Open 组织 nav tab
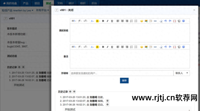Image resolution: width=200 pixels, height=111 pixels. [x=83, y=3]
